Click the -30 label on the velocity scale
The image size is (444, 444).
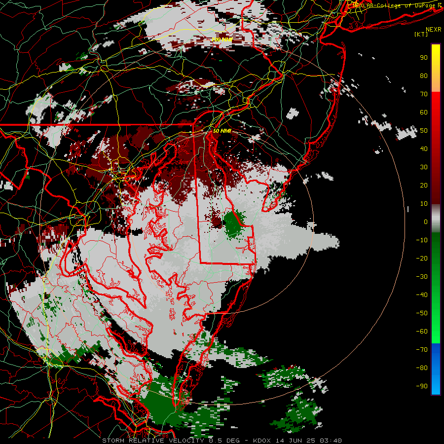[x=422, y=277]
